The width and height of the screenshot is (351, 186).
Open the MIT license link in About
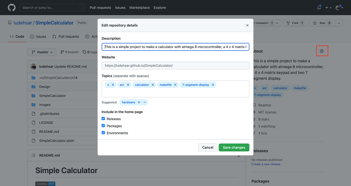pos(267,112)
